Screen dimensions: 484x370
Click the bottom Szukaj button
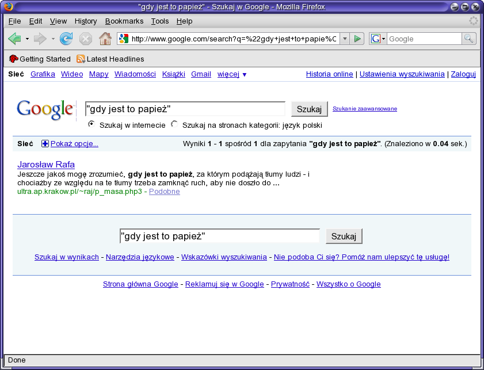point(344,236)
